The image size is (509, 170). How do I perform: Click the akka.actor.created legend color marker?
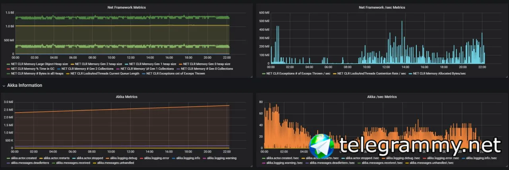[8, 158]
